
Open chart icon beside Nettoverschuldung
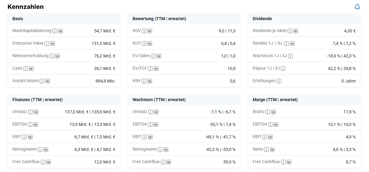(x=58, y=56)
